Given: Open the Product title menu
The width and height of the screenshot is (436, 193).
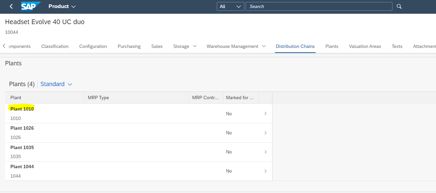Looking at the screenshot, I should [x=62, y=6].
